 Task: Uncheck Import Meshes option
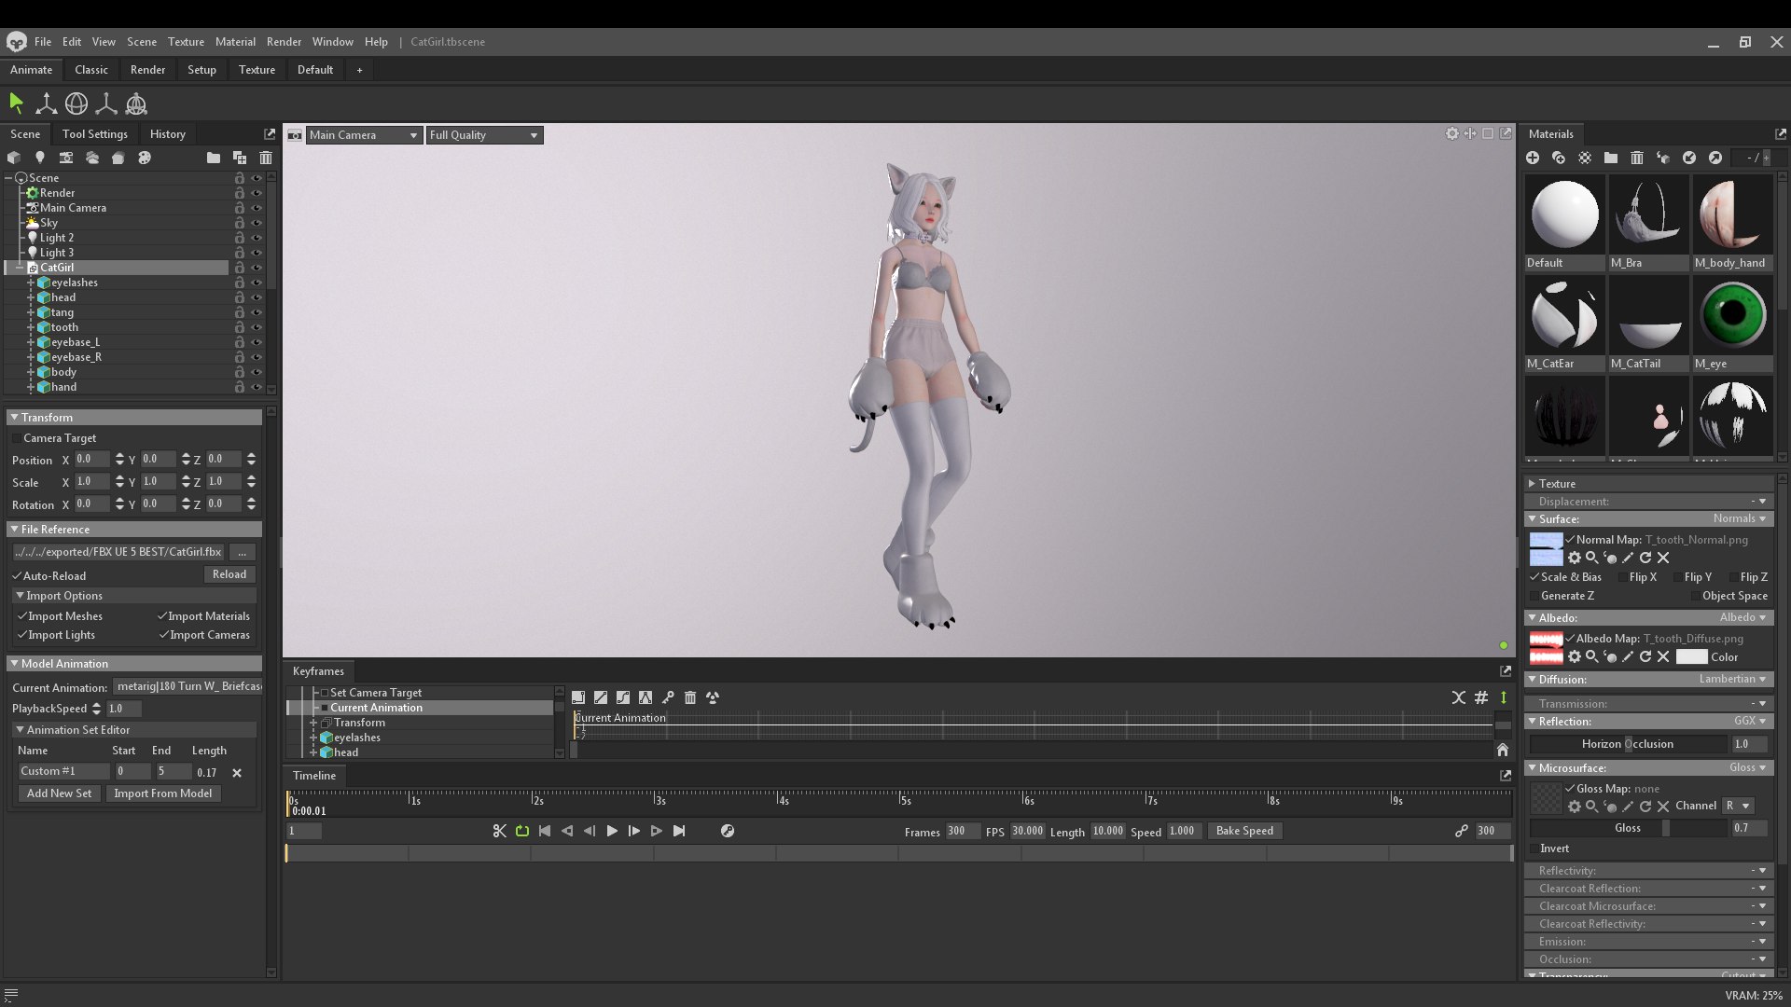pyautogui.click(x=21, y=616)
